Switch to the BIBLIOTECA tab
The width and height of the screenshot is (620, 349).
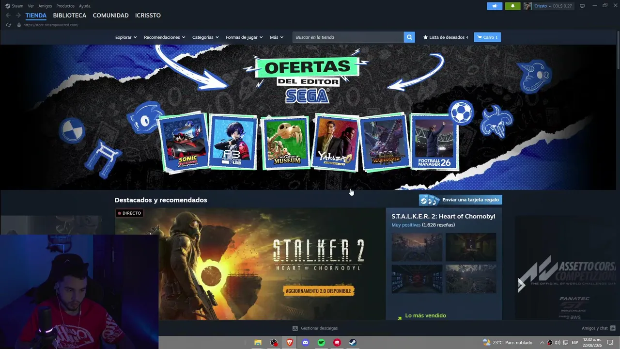point(70,16)
